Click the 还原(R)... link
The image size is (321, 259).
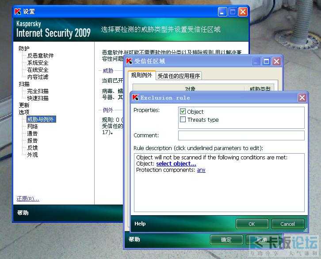pyautogui.click(x=28, y=199)
